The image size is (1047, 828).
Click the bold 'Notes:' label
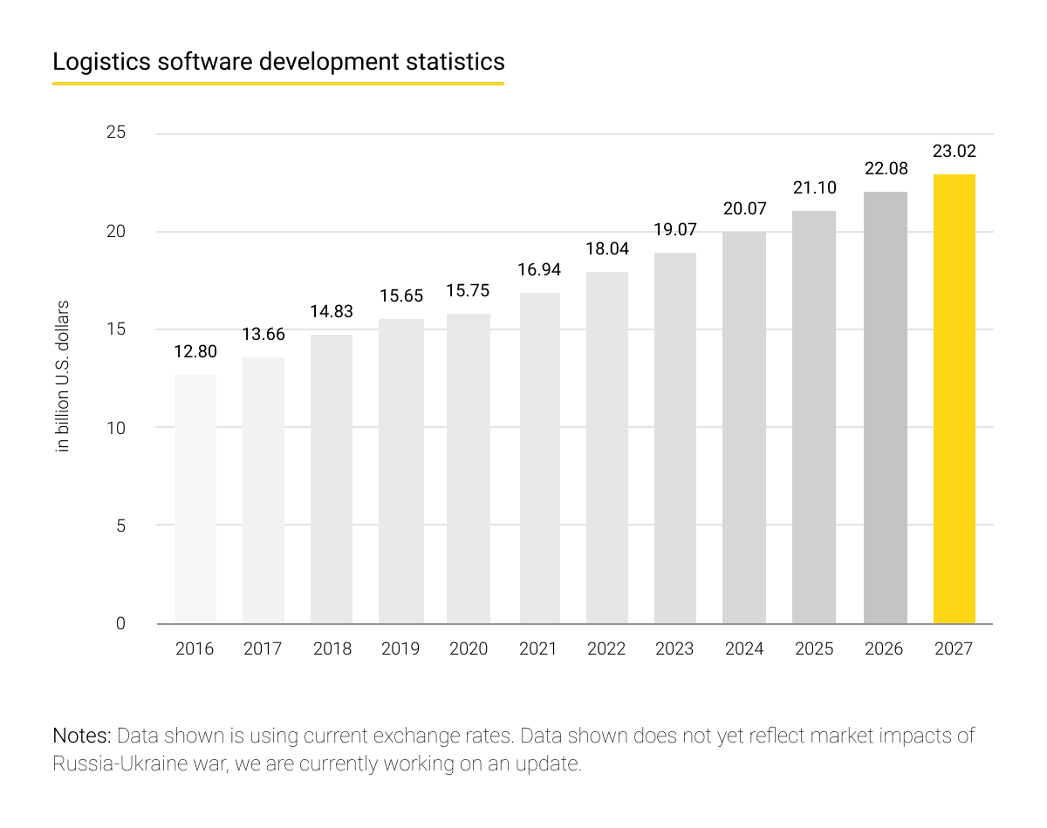(81, 736)
